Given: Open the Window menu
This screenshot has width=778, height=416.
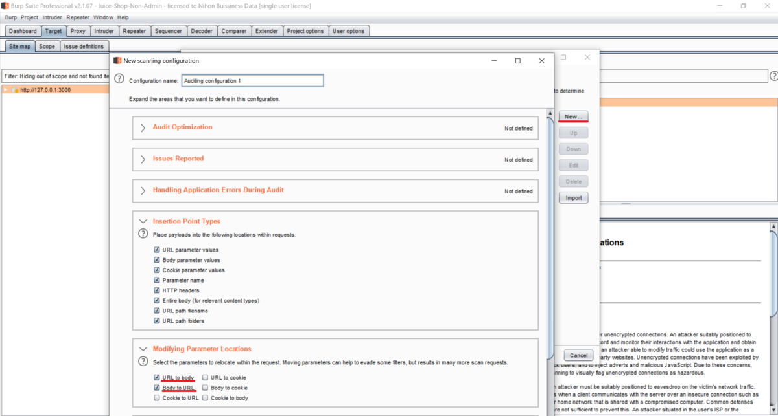Looking at the screenshot, I should coord(103,17).
